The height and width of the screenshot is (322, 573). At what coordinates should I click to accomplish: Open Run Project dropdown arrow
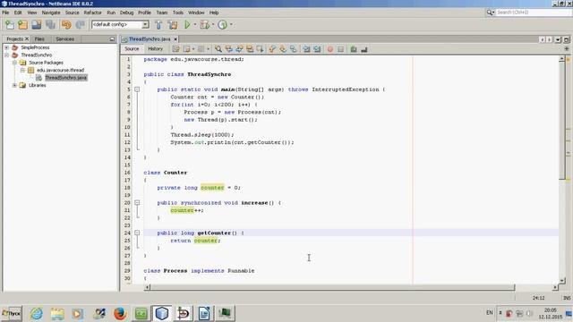[x=195, y=25]
